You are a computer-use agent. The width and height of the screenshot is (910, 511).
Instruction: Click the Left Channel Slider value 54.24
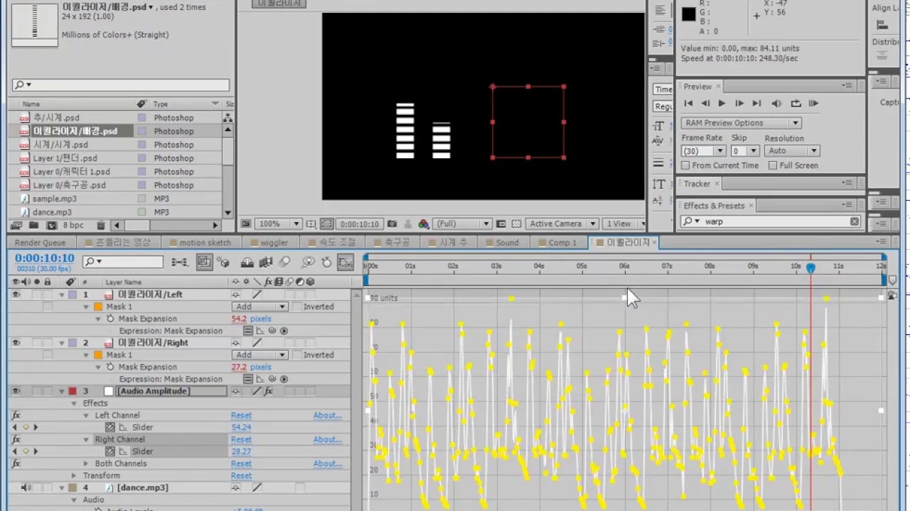(x=241, y=427)
